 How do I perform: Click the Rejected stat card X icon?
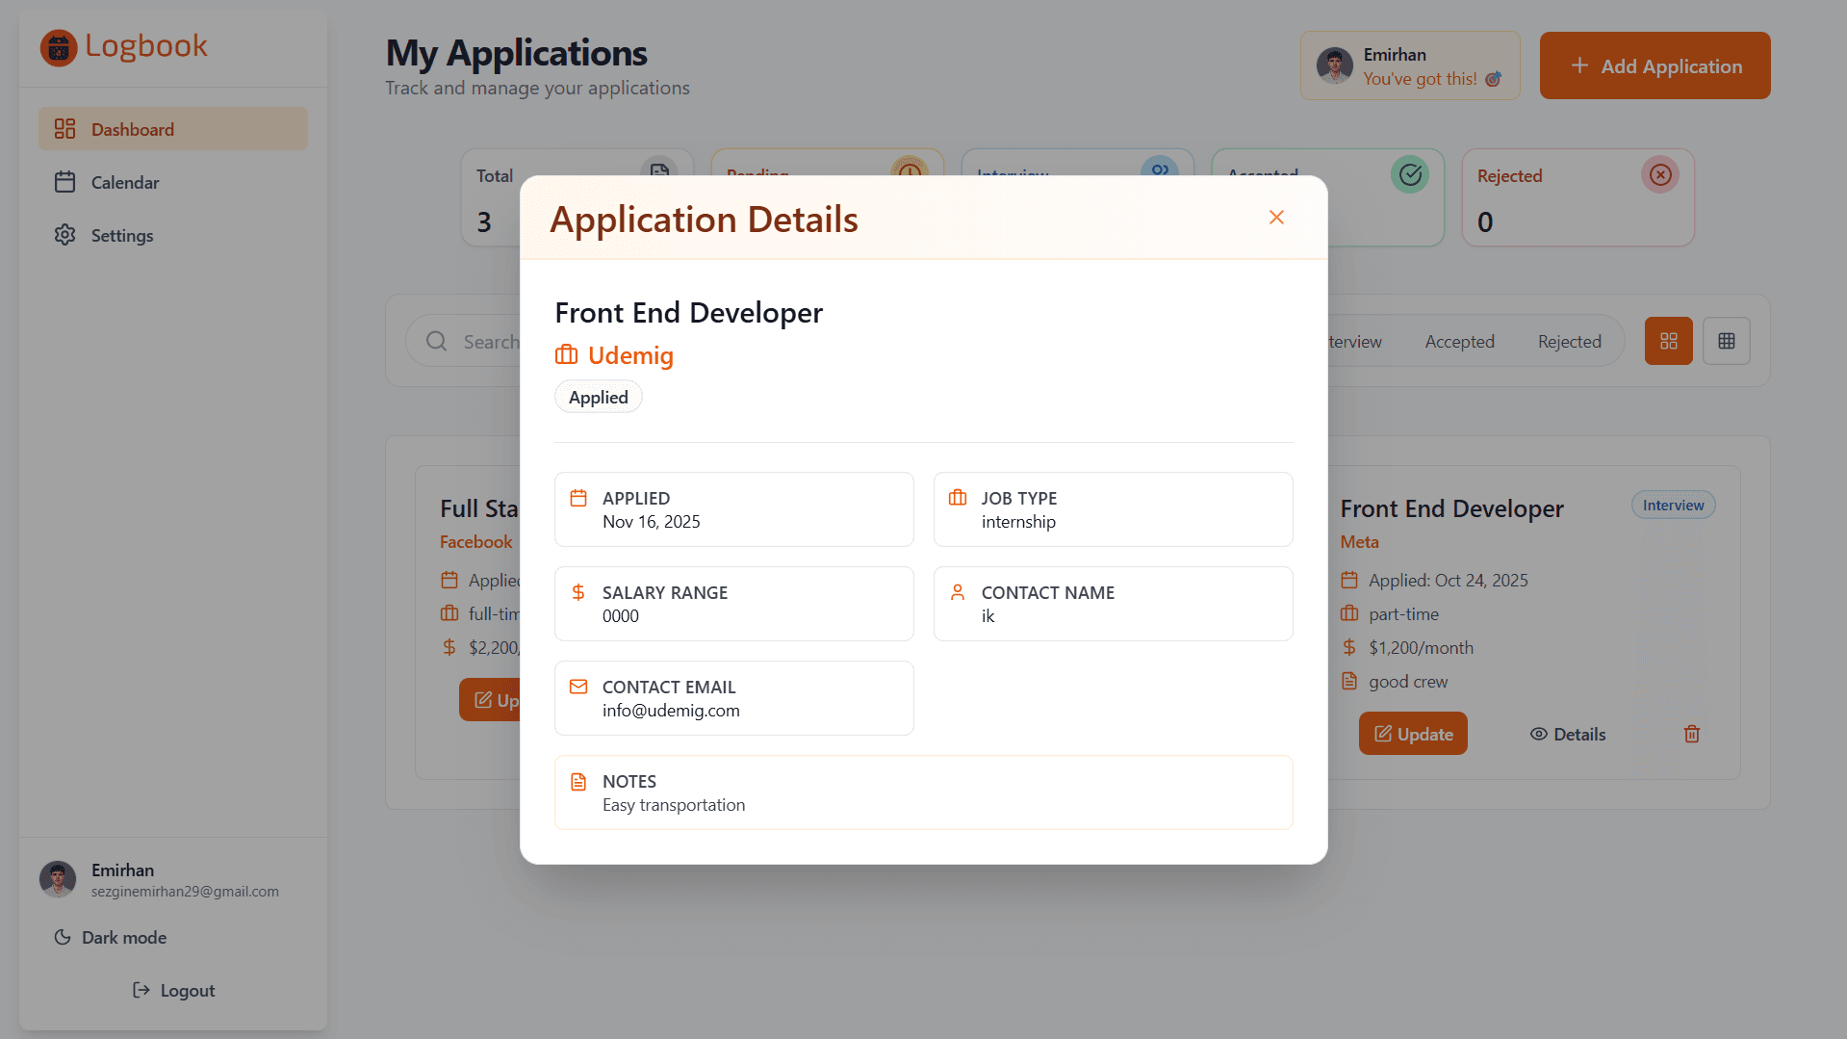click(x=1659, y=174)
